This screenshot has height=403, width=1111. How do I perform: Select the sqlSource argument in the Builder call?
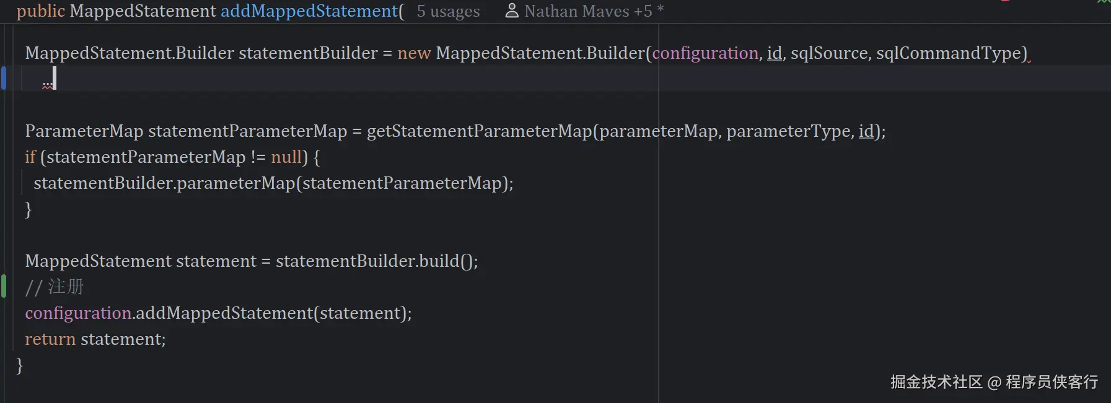pyautogui.click(x=829, y=53)
